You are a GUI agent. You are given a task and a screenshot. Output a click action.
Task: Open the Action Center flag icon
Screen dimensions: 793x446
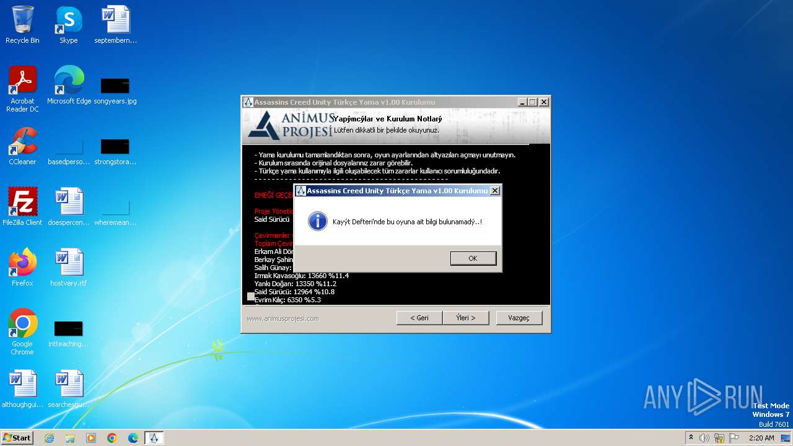coord(734,438)
